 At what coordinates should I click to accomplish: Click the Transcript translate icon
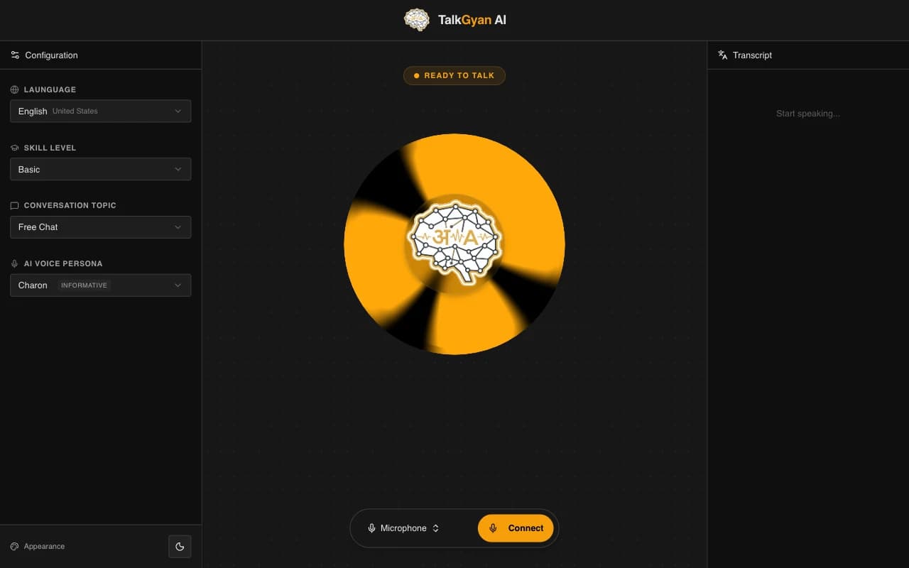[x=723, y=55]
